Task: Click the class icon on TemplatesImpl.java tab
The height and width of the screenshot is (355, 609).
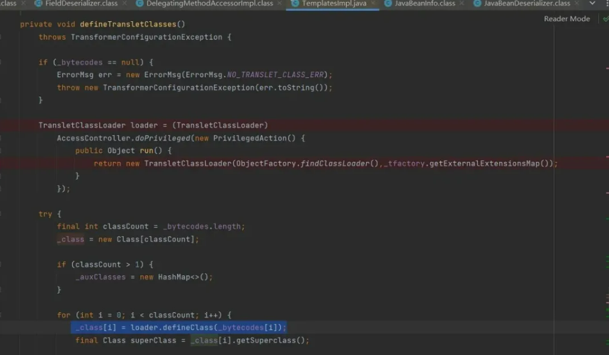Action: (x=295, y=4)
